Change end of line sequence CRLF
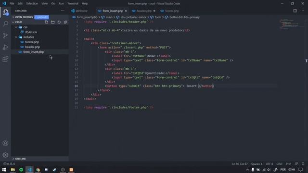 (x=279, y=164)
